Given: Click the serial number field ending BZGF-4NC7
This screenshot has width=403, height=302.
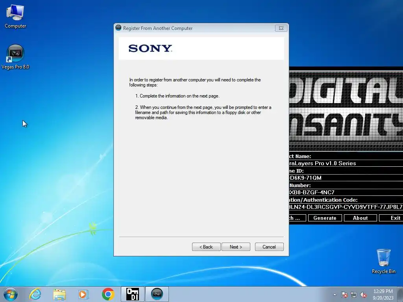Looking at the screenshot, I should [346, 192].
